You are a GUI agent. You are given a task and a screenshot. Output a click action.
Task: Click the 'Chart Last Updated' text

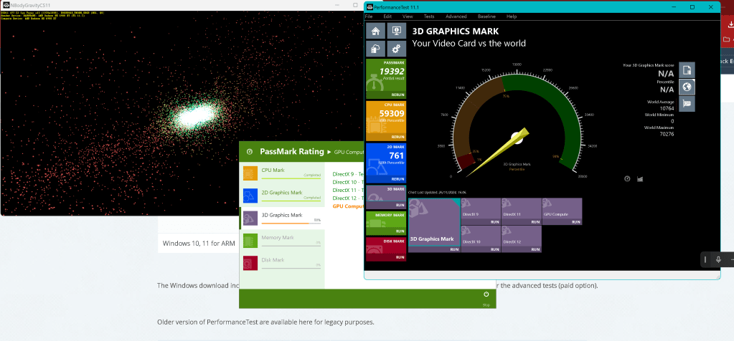pyautogui.click(x=437, y=192)
